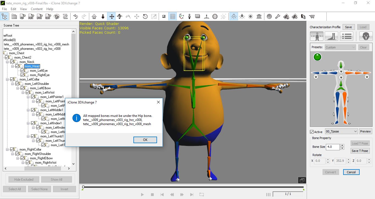Toggle the grid display icon
Image resolution: width=375 pixels, height=199 pixels.
[x=172, y=17]
